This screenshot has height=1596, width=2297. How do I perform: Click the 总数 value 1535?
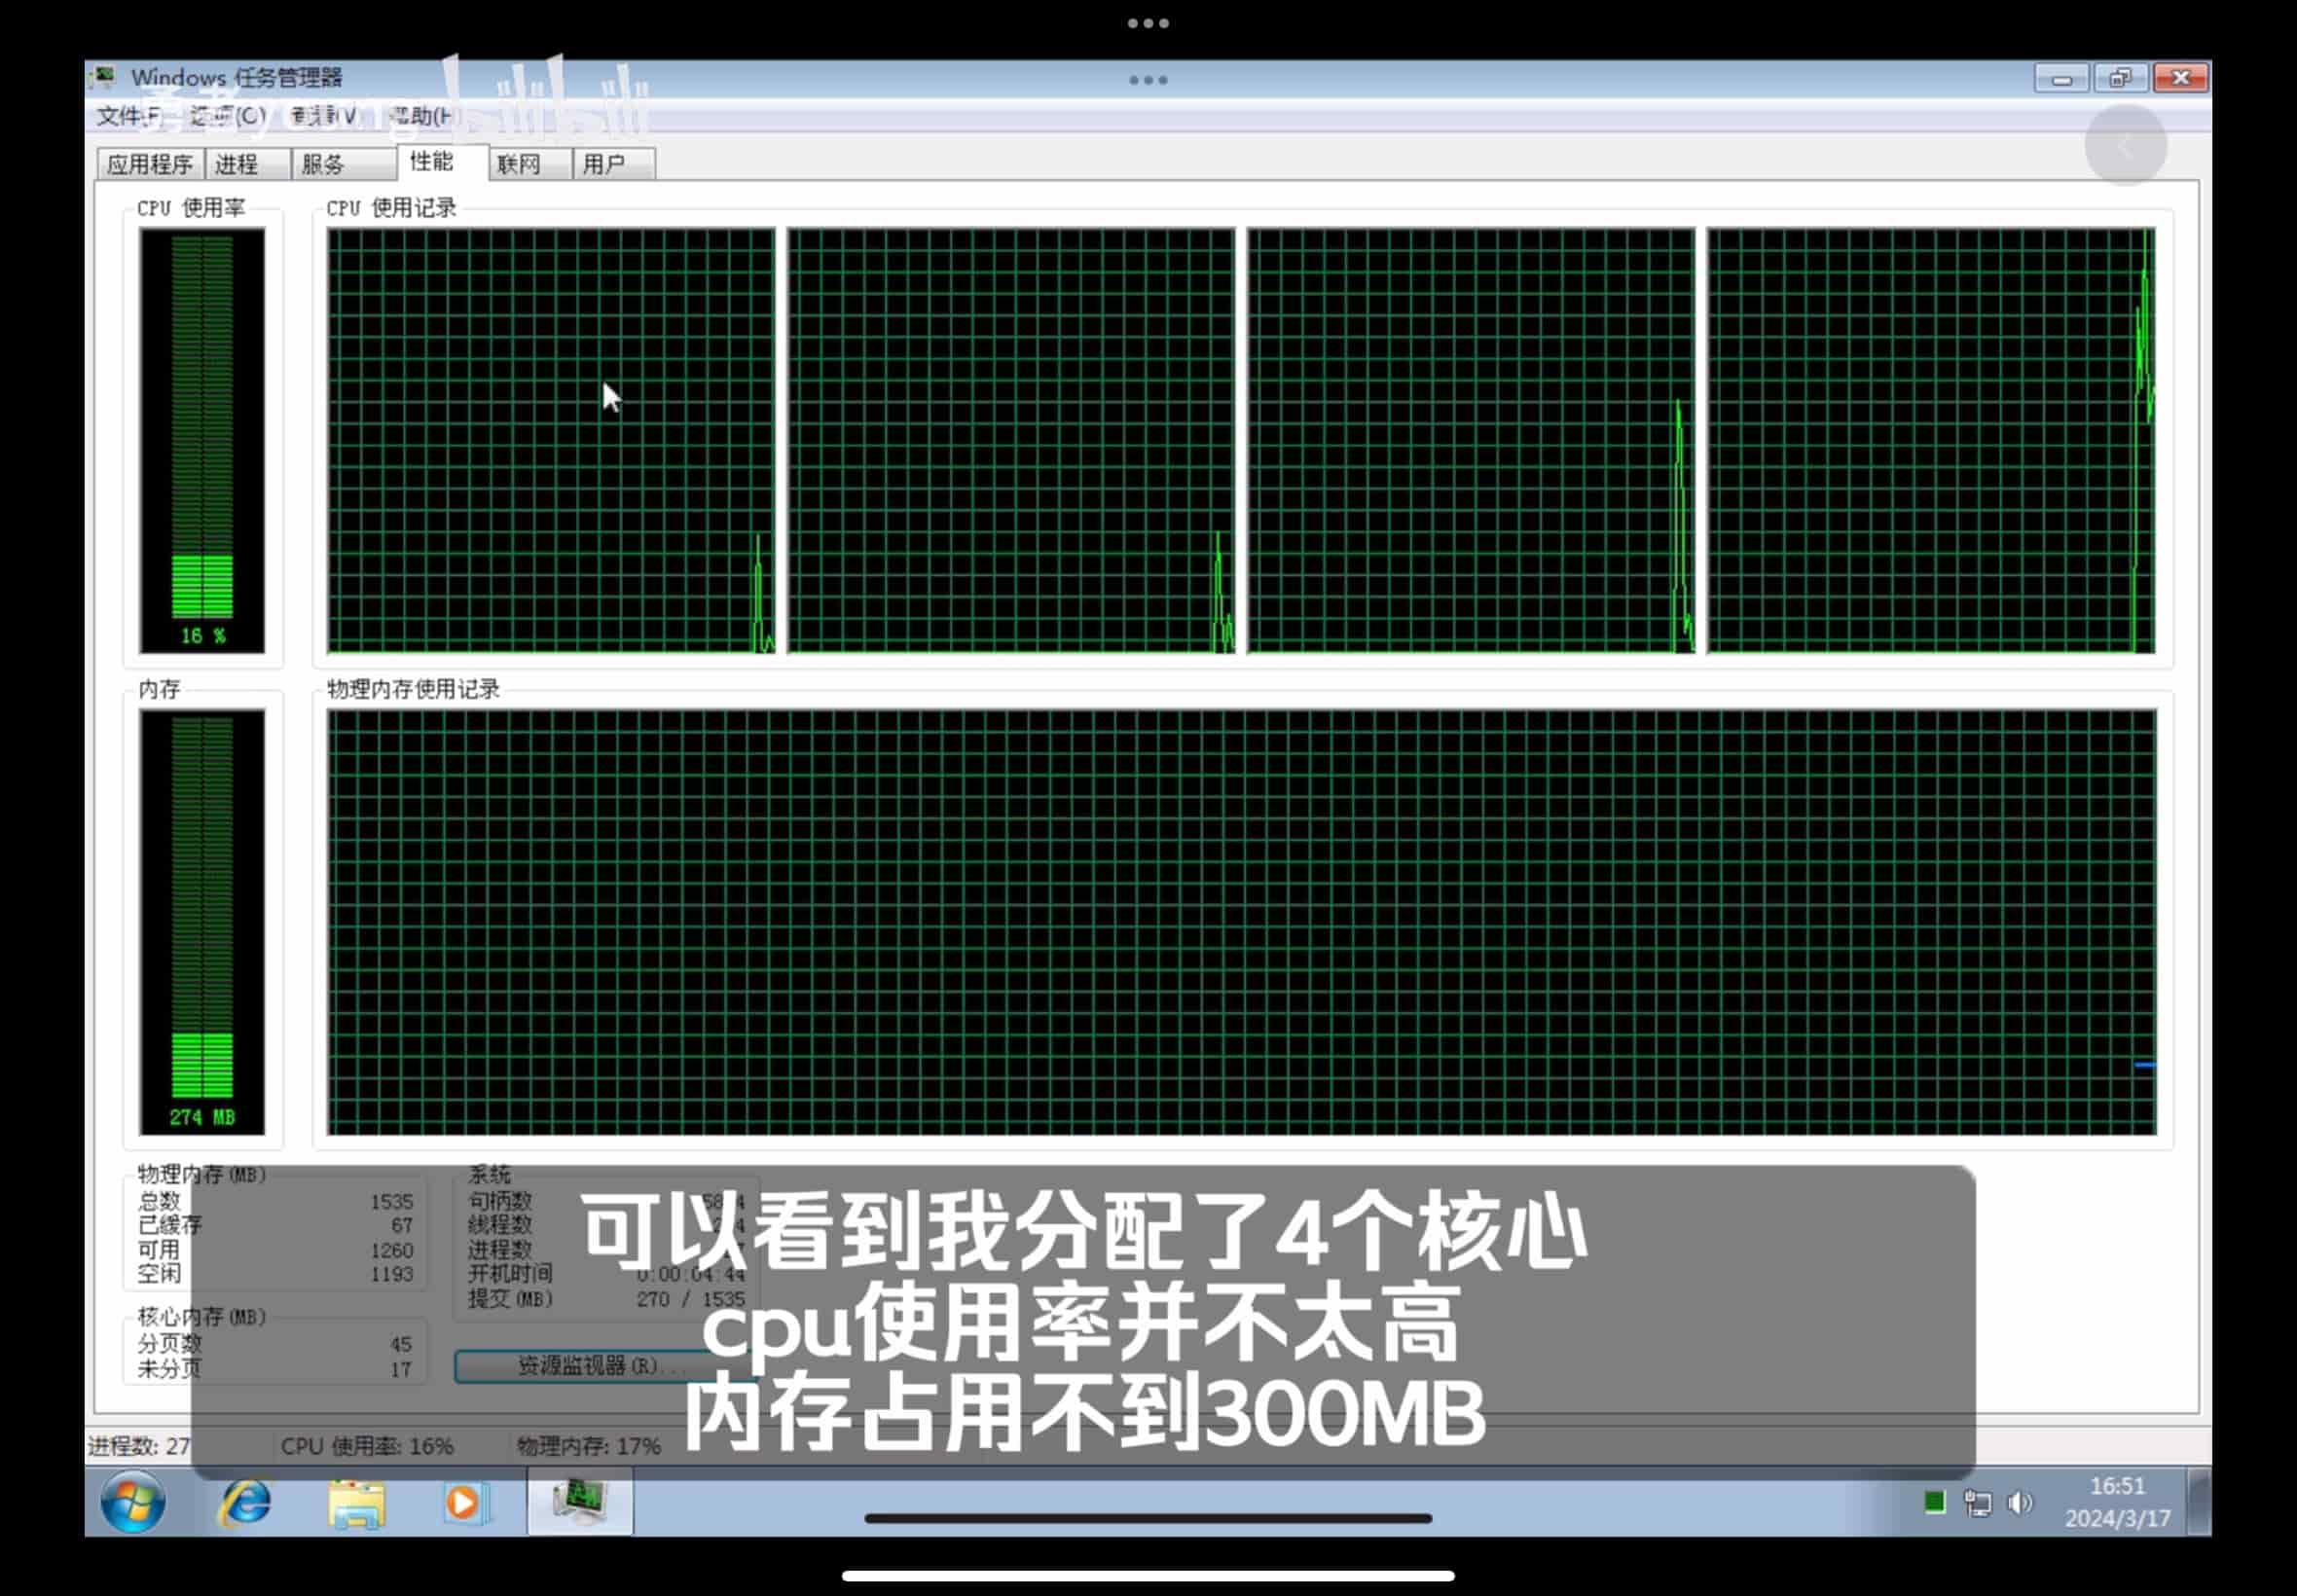pyautogui.click(x=391, y=1201)
